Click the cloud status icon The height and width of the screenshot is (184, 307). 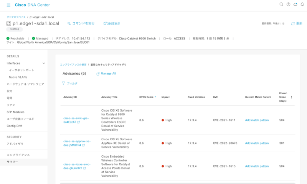click(295, 4)
